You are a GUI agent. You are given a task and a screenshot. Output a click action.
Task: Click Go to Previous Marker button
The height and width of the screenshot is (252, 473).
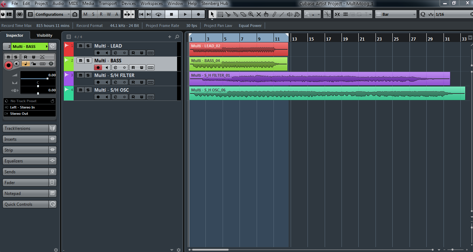[x=141, y=14]
